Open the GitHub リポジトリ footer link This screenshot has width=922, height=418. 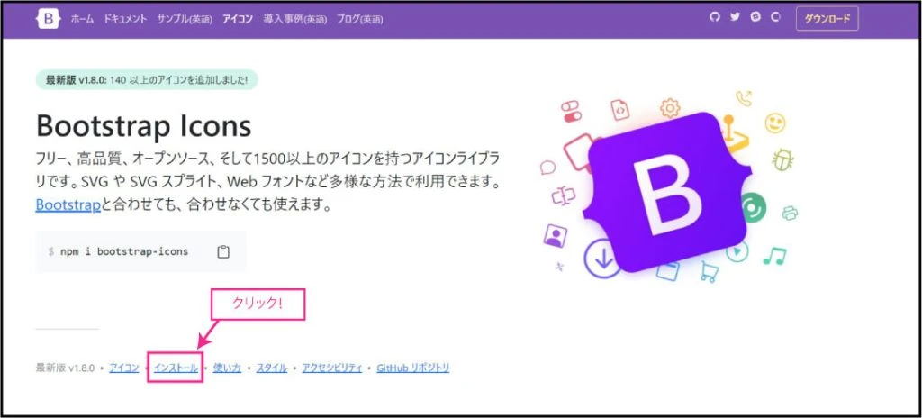tap(412, 368)
